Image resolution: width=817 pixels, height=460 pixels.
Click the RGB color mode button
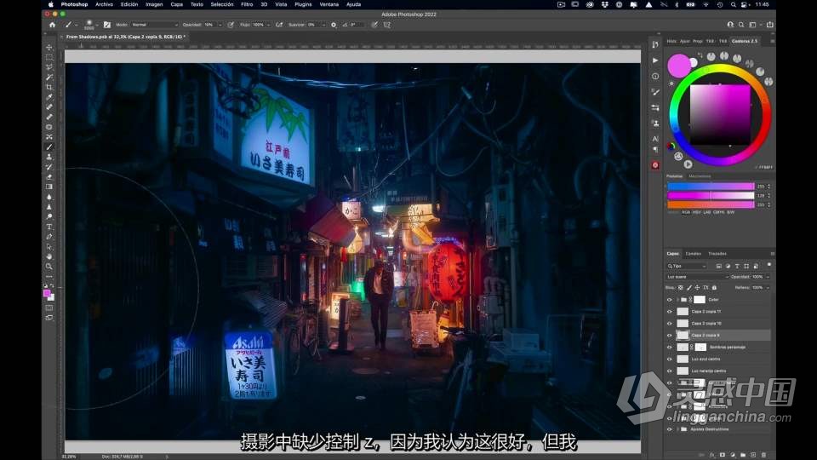click(686, 213)
